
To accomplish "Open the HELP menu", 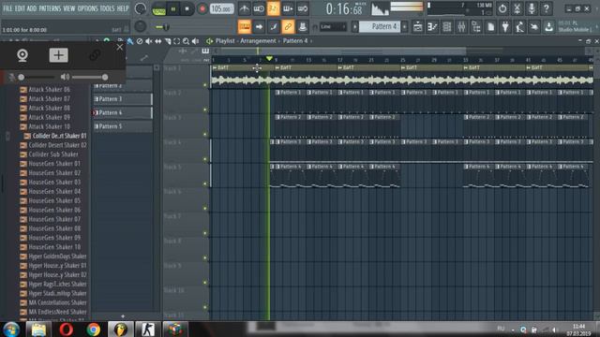I will [123, 8].
